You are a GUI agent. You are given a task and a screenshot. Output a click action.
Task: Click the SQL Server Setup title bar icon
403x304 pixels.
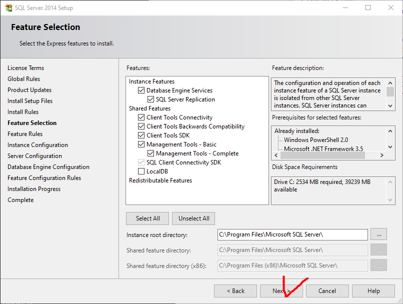click(x=8, y=7)
